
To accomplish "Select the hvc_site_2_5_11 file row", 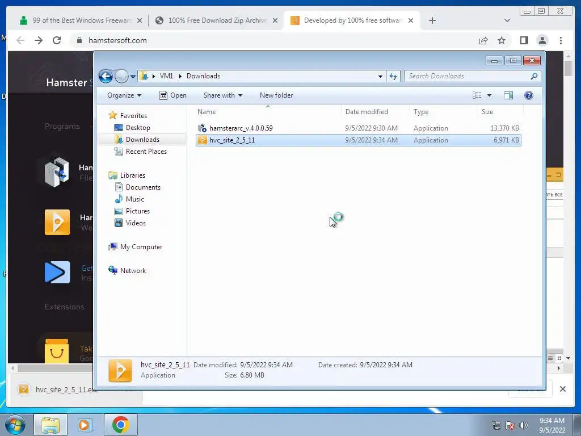I will click(359, 140).
